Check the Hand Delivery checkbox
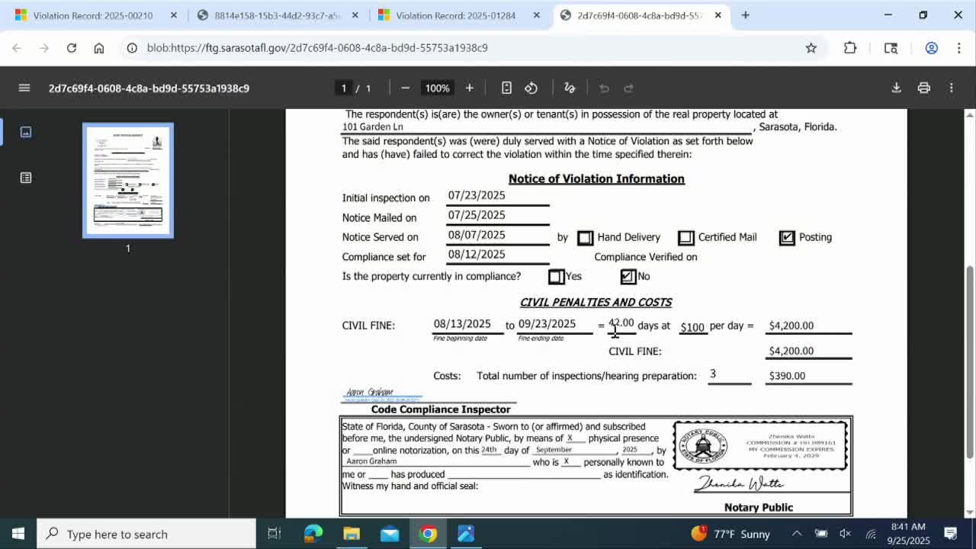 pyautogui.click(x=585, y=238)
